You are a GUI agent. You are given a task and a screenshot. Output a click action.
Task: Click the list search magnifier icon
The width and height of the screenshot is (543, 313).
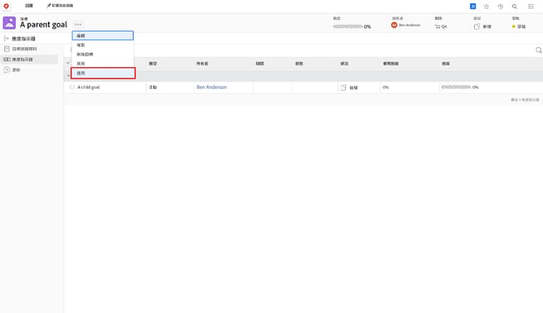(x=539, y=50)
